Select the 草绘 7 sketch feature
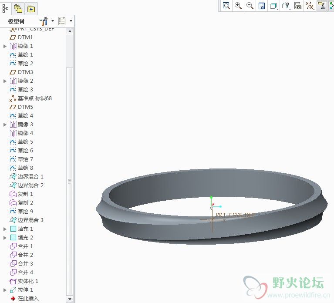Image resolution: width=334 pixels, height=303 pixels. coord(21,159)
